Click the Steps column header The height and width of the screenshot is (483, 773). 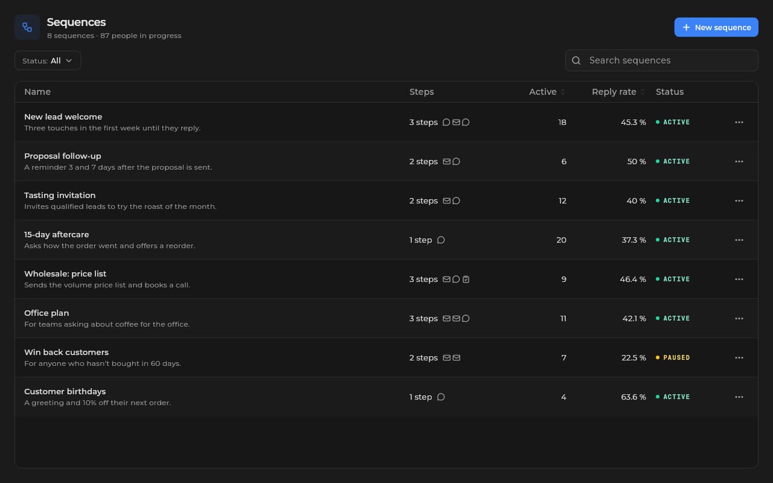coord(422,92)
